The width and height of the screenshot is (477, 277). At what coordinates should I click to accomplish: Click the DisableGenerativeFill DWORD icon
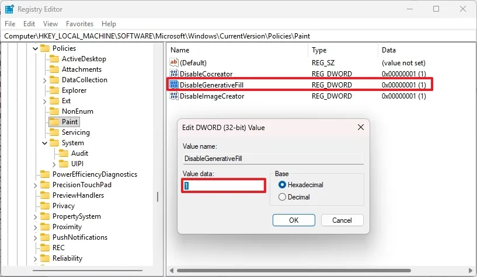pos(174,85)
